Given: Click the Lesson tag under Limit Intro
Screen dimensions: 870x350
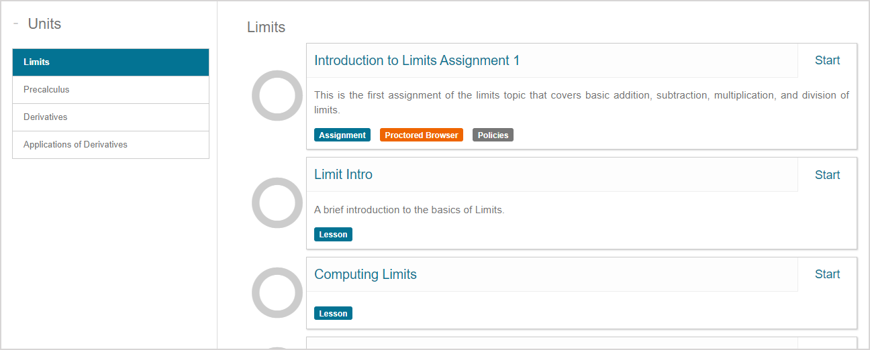Looking at the screenshot, I should click(333, 235).
